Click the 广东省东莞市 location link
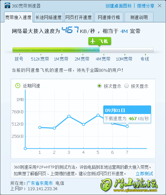166x195 pixels. tap(40, 183)
